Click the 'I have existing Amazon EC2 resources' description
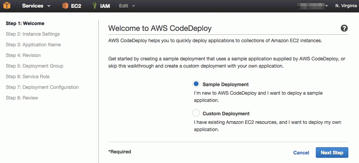The width and height of the screenshot is (359, 163). 268,126
